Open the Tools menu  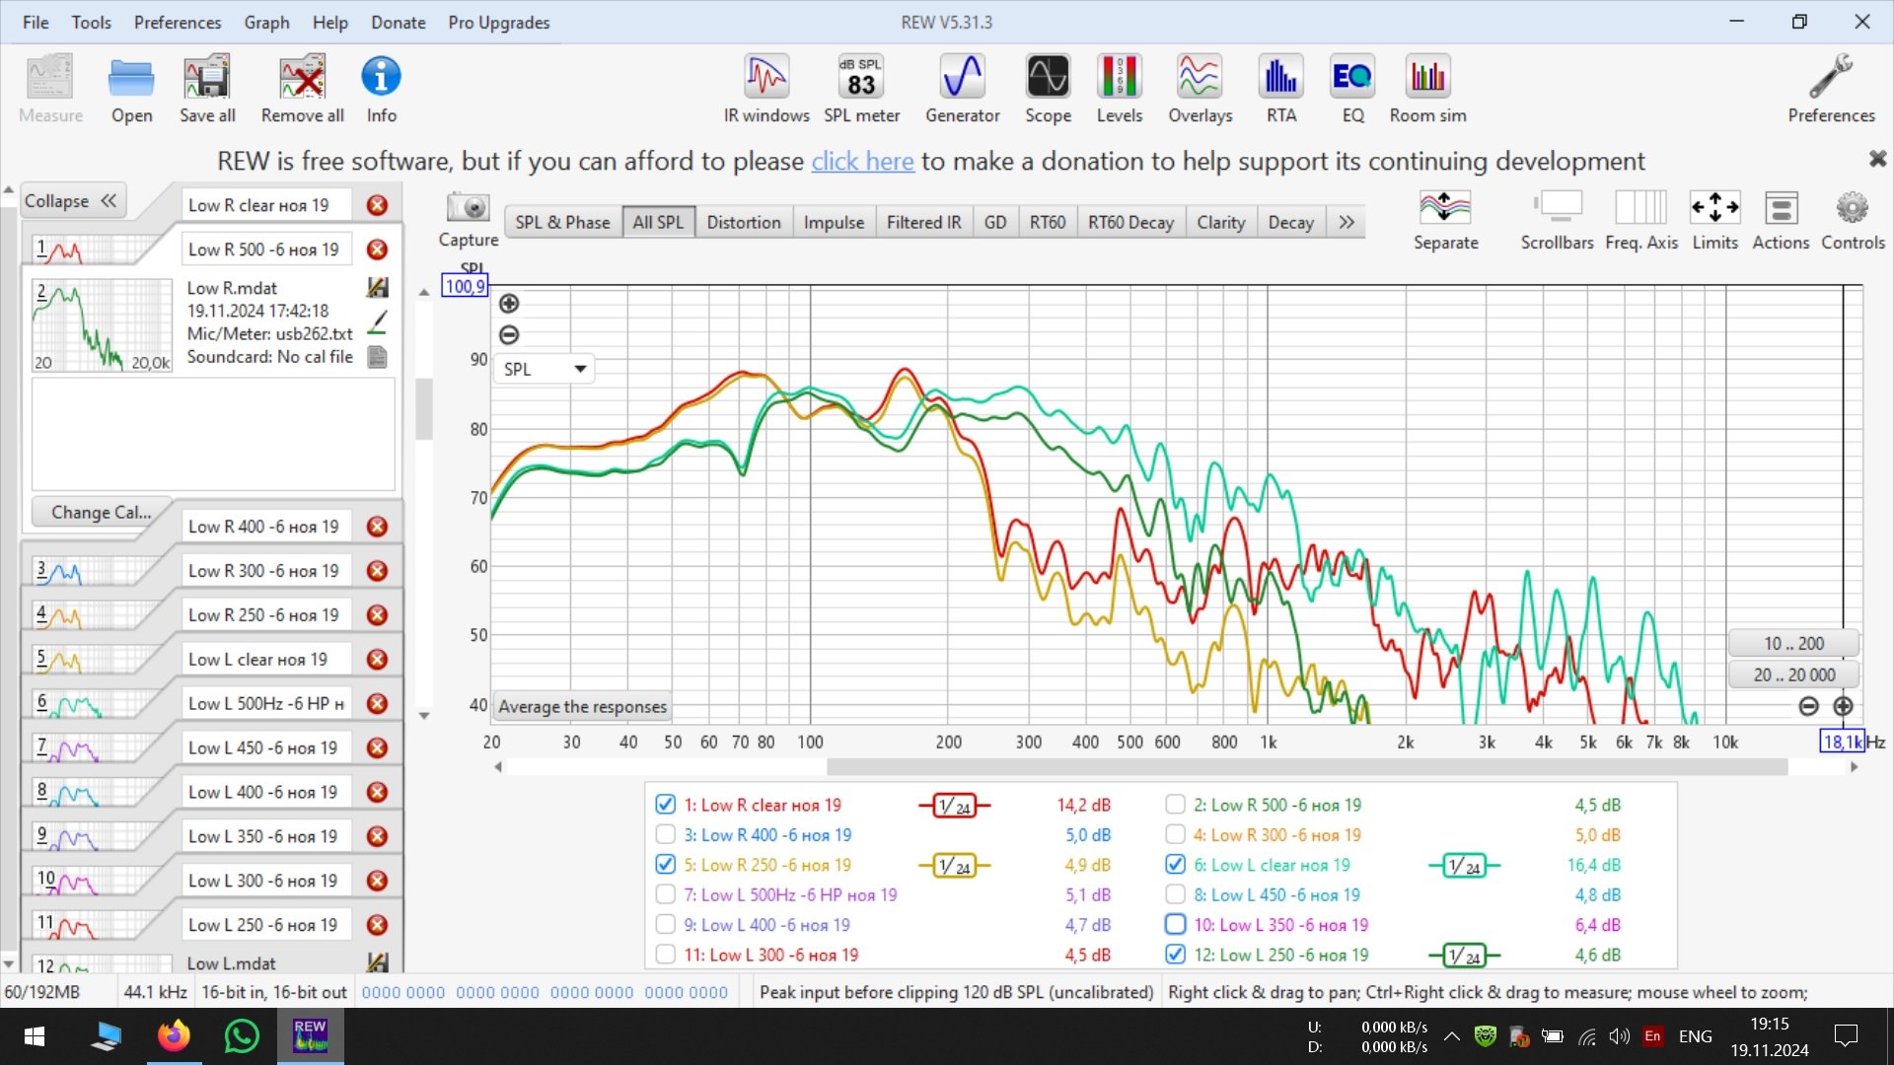coord(91,22)
